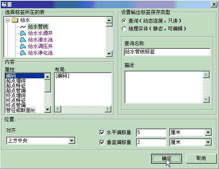Click the 给水水源井 polygon icon

[x=23, y=33]
